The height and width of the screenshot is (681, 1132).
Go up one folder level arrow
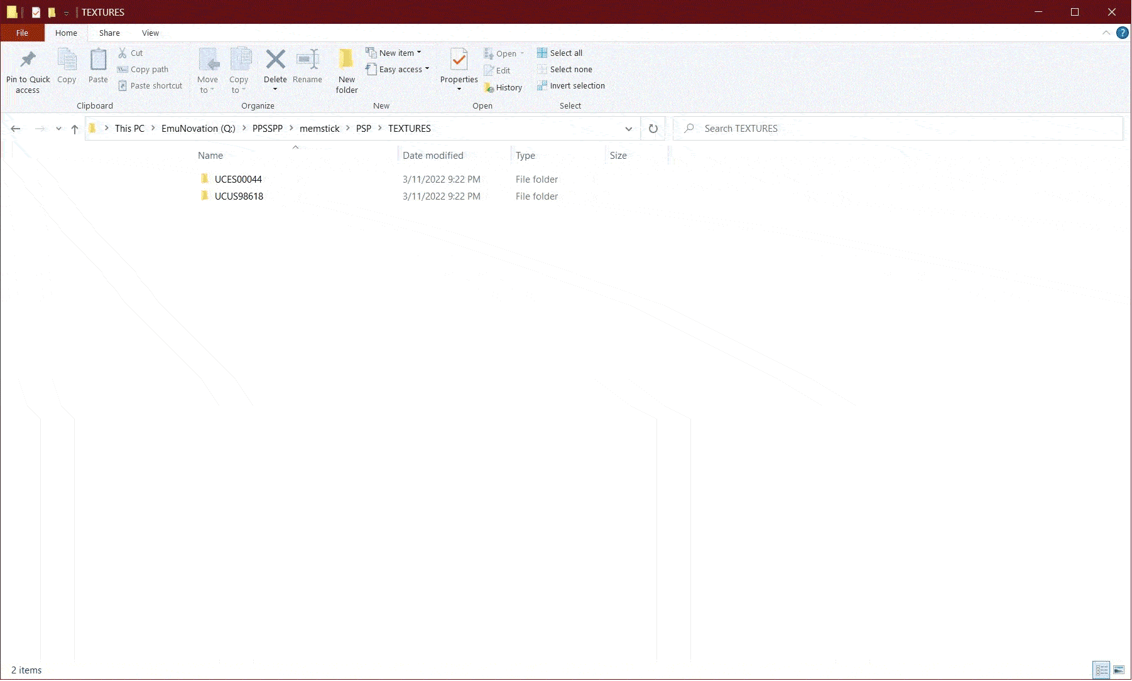click(x=75, y=129)
